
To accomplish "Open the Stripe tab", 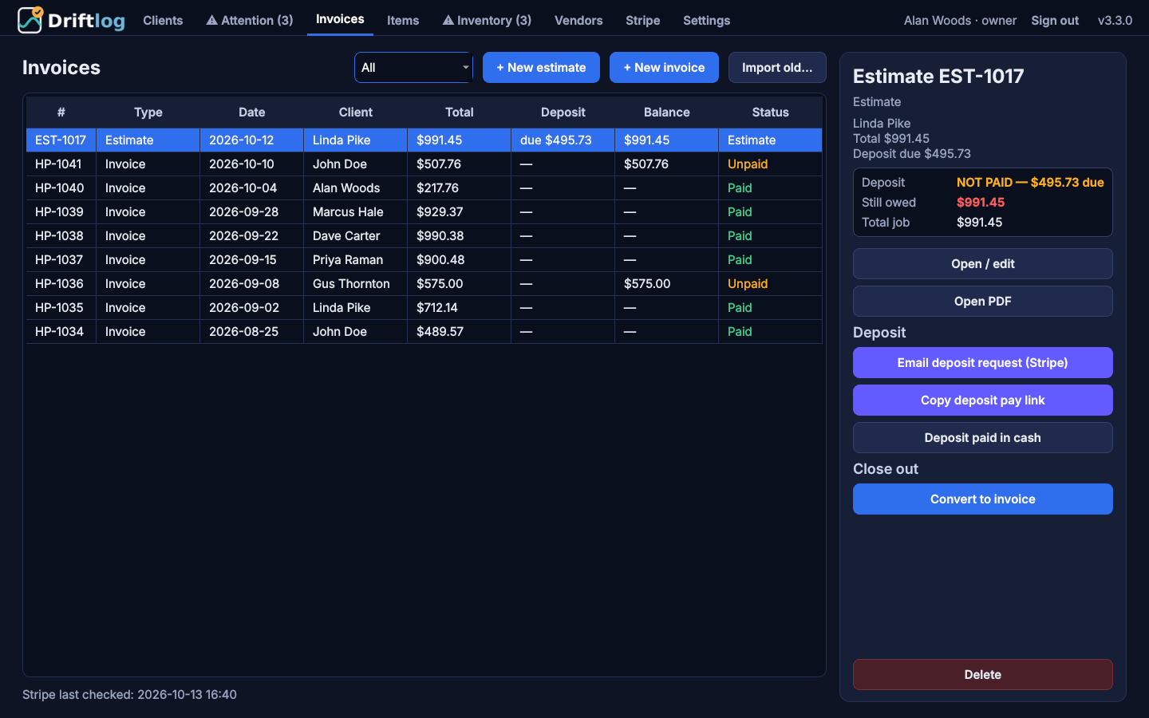I will coord(642,21).
